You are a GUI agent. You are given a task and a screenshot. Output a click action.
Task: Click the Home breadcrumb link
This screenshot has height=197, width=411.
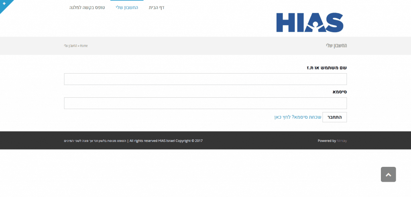point(84,46)
